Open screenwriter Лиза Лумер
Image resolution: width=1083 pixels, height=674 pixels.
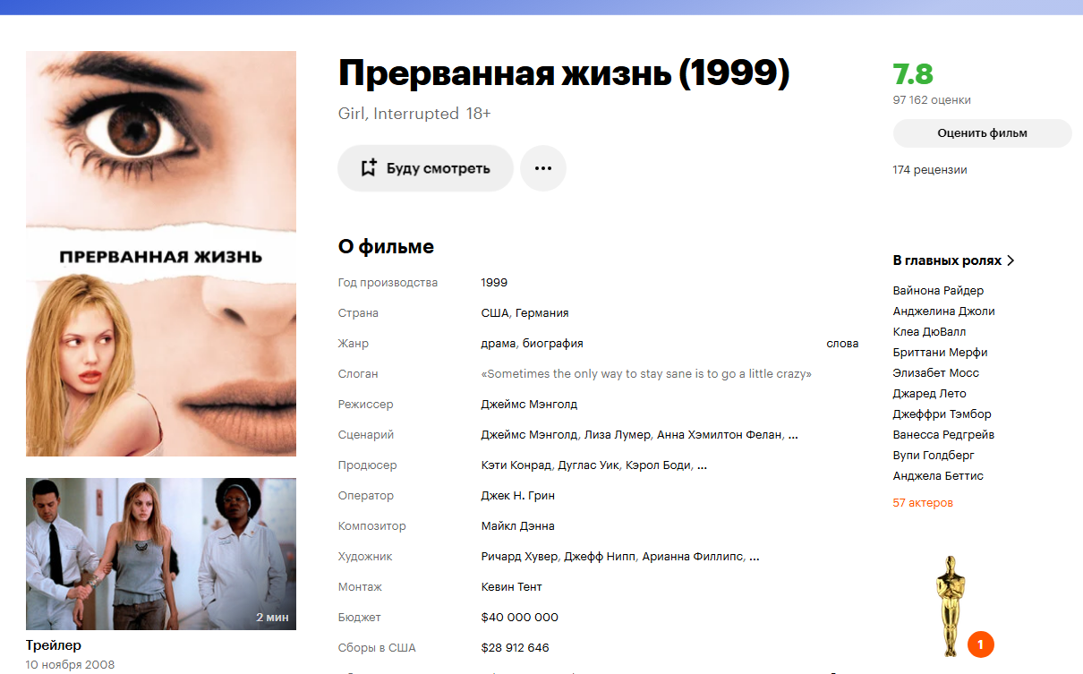[617, 435]
